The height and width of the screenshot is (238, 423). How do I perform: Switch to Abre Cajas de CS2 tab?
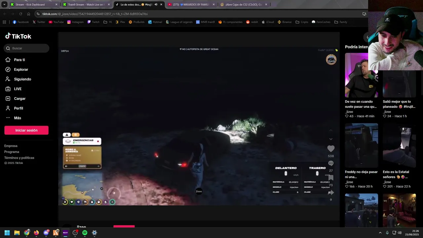point(244,5)
